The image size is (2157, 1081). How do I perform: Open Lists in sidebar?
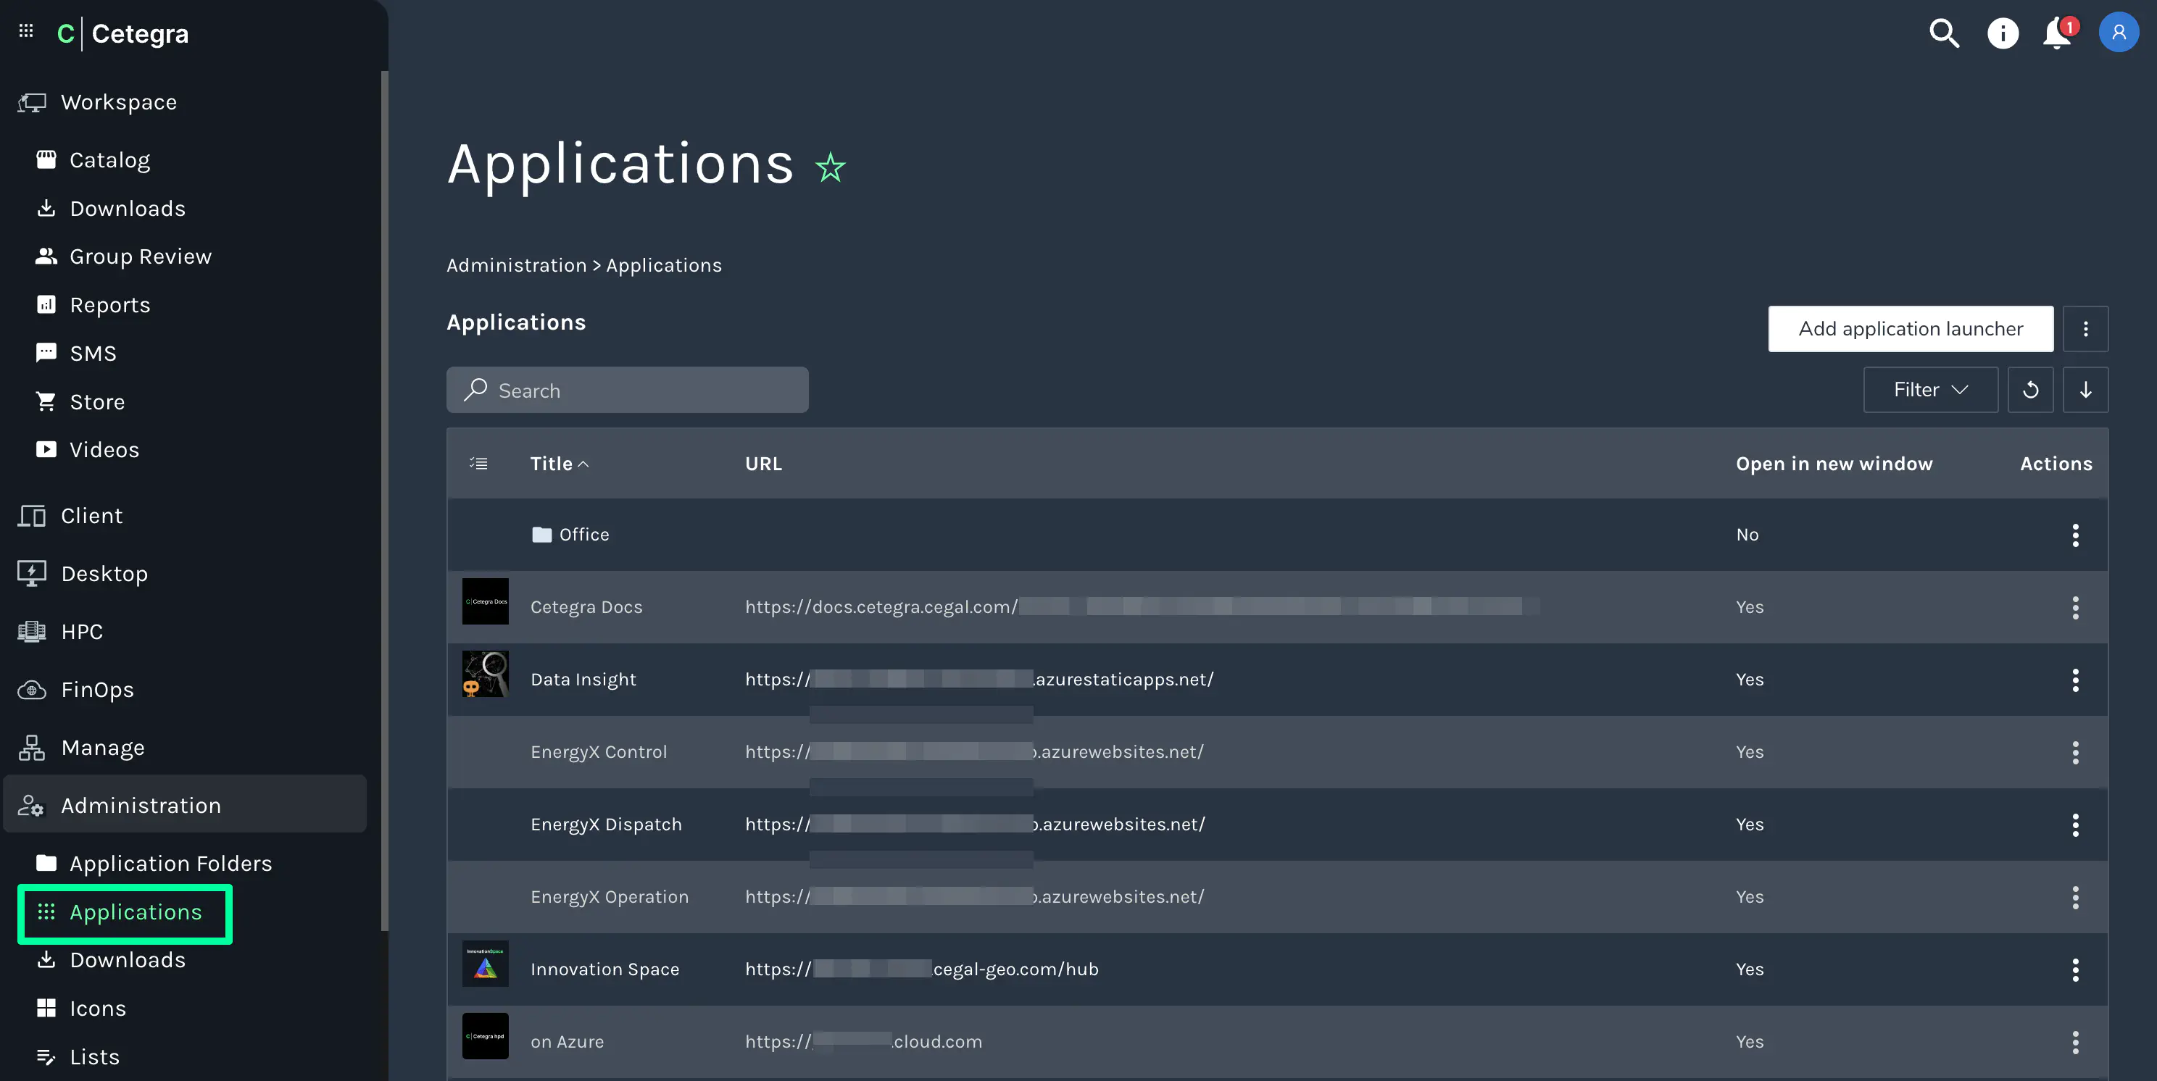point(93,1056)
